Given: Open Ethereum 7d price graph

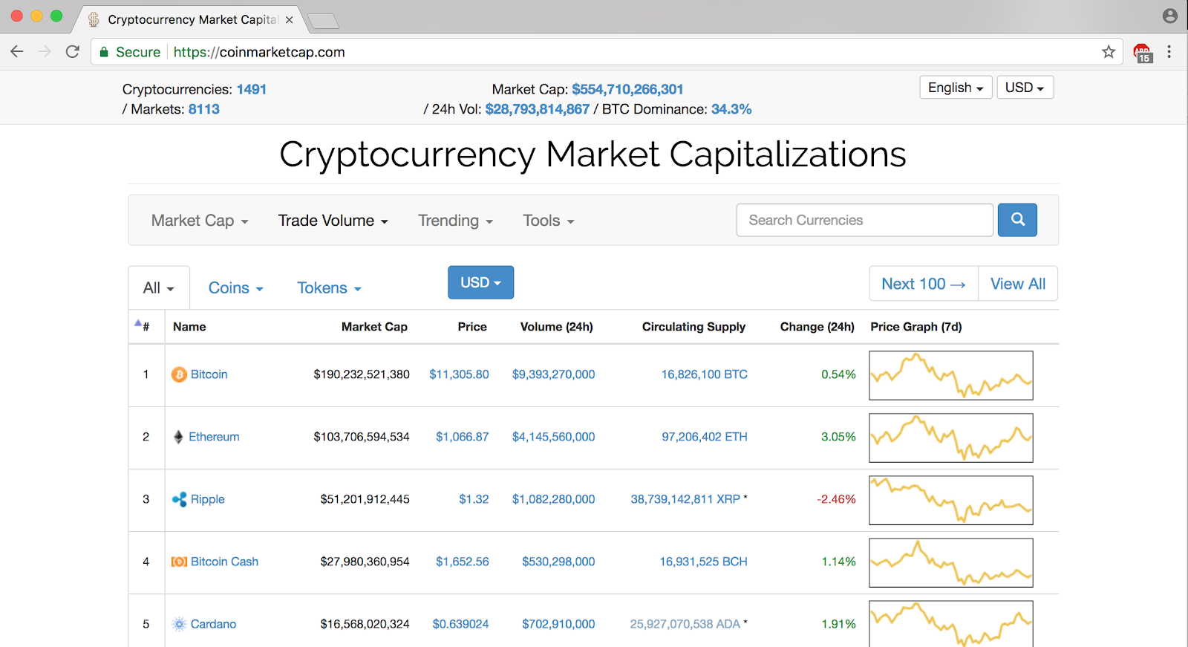Looking at the screenshot, I should pos(951,438).
